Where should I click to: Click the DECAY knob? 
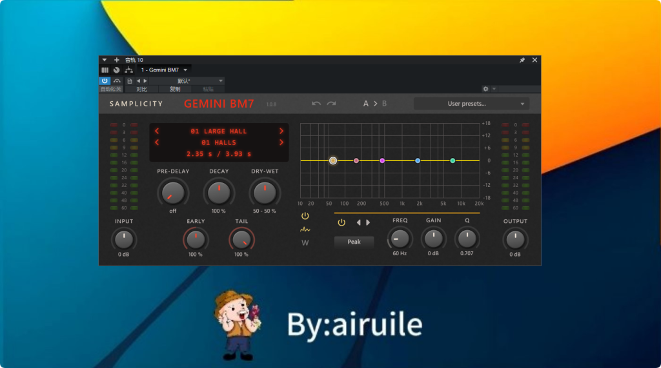[x=219, y=193]
